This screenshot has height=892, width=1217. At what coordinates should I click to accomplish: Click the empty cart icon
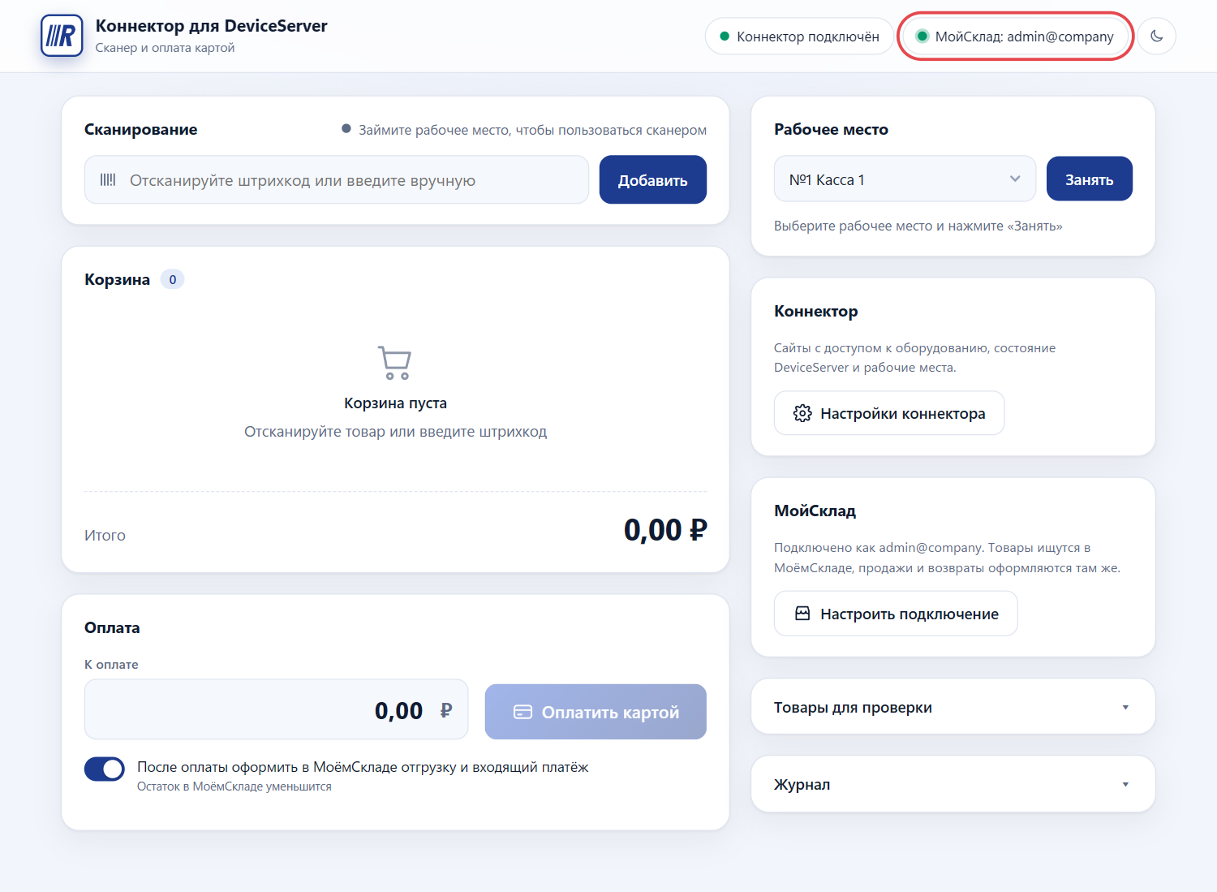point(395,362)
